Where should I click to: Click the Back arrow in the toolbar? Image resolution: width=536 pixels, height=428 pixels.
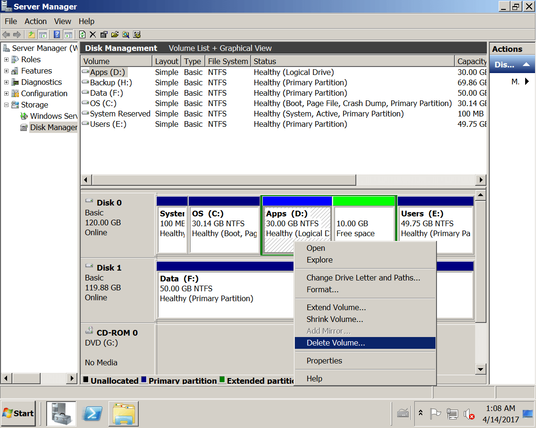pyautogui.click(x=6, y=34)
